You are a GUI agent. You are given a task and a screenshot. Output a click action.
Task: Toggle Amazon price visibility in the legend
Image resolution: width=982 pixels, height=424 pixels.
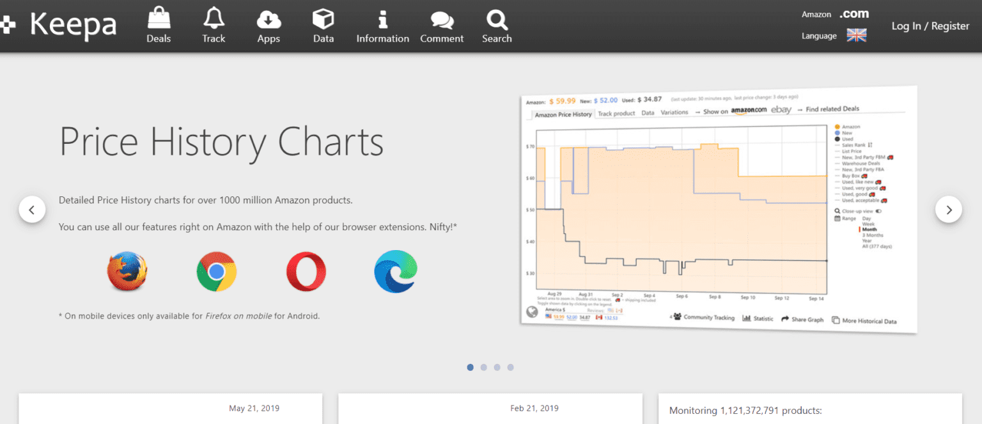pyautogui.click(x=850, y=127)
